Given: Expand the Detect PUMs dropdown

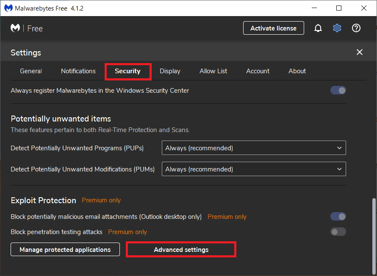Looking at the screenshot, I should 254,169.
